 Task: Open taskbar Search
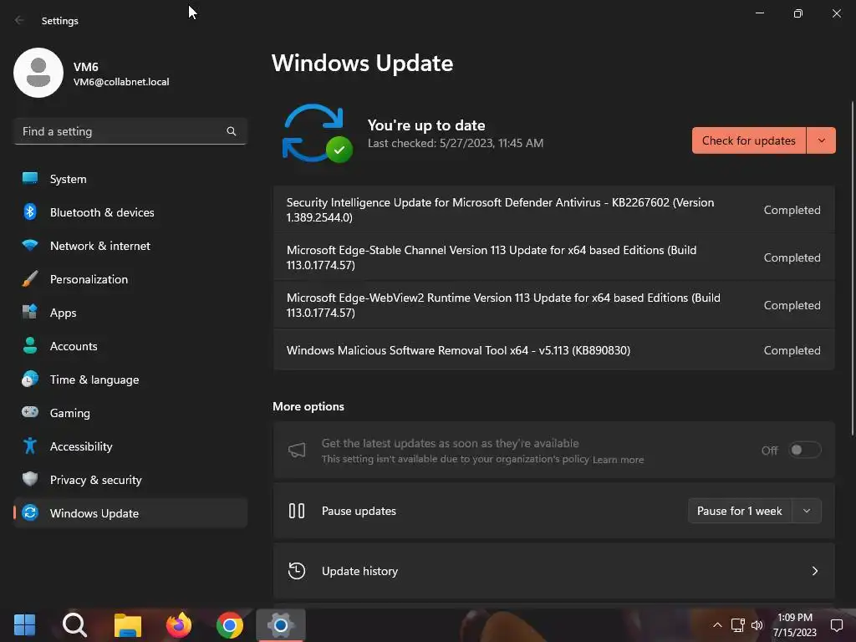tap(74, 625)
